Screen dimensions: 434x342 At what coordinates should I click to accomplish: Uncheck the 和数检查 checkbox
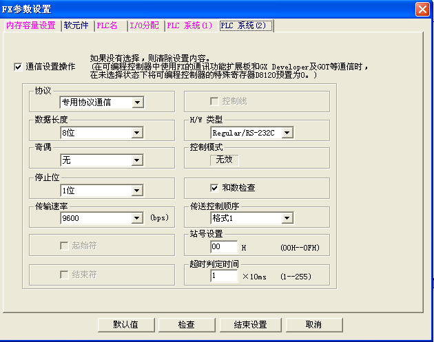214,187
